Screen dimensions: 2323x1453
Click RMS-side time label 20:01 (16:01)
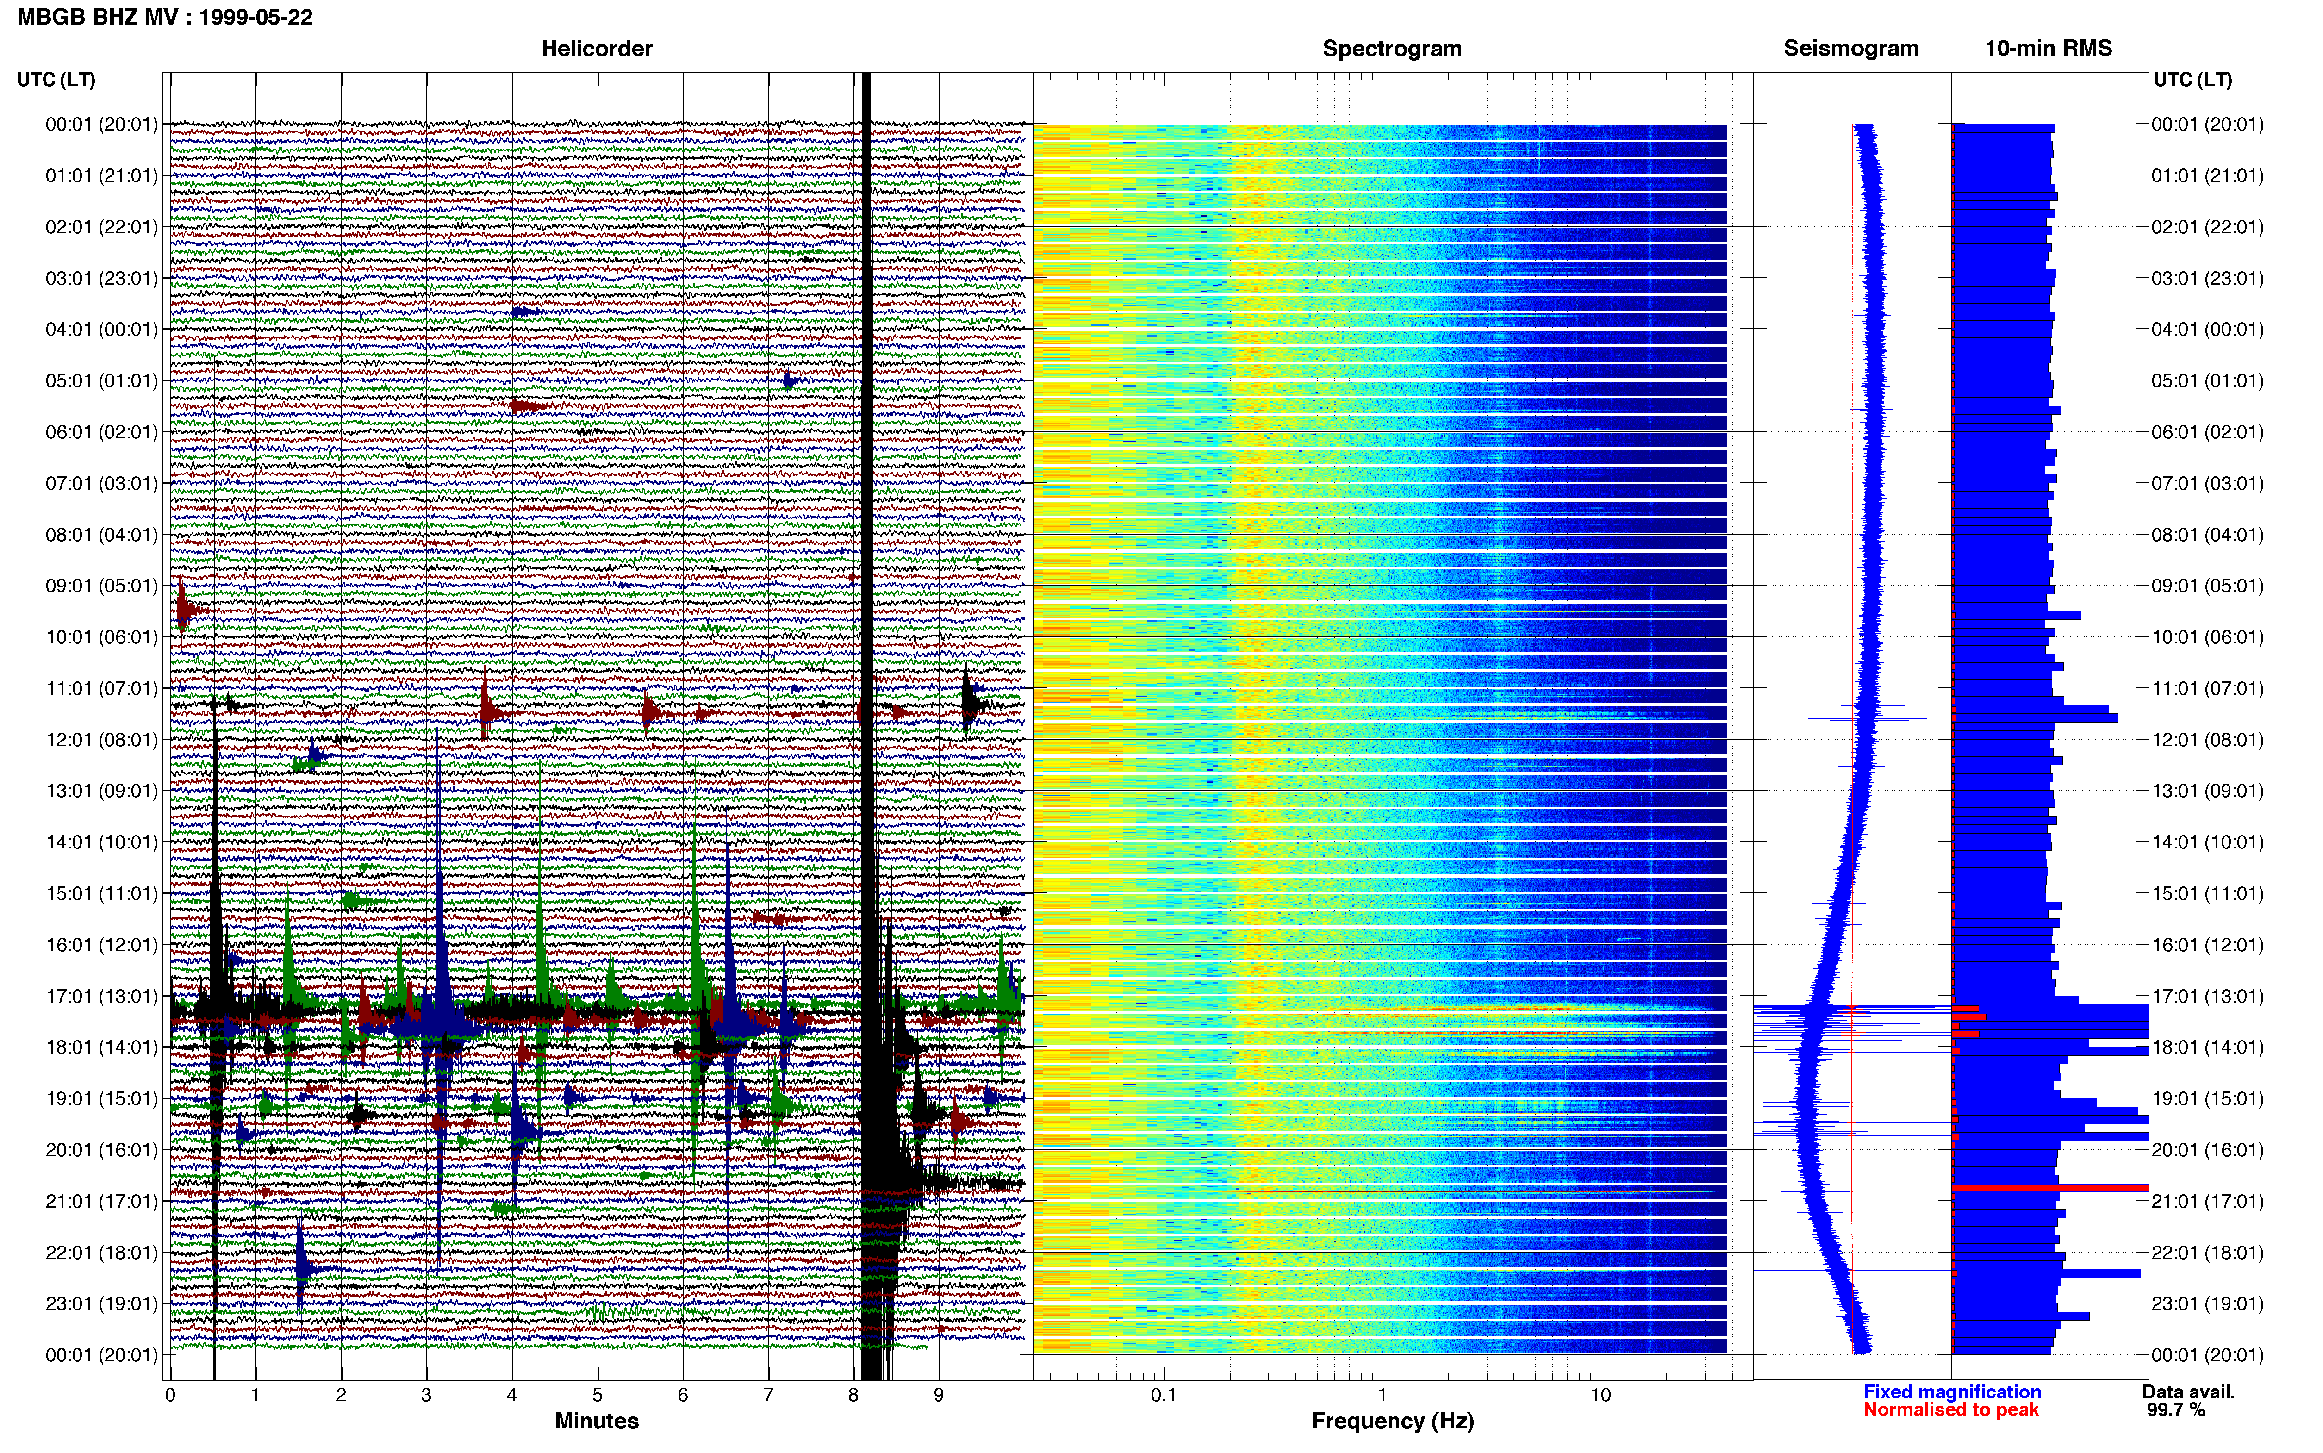coord(2208,1150)
